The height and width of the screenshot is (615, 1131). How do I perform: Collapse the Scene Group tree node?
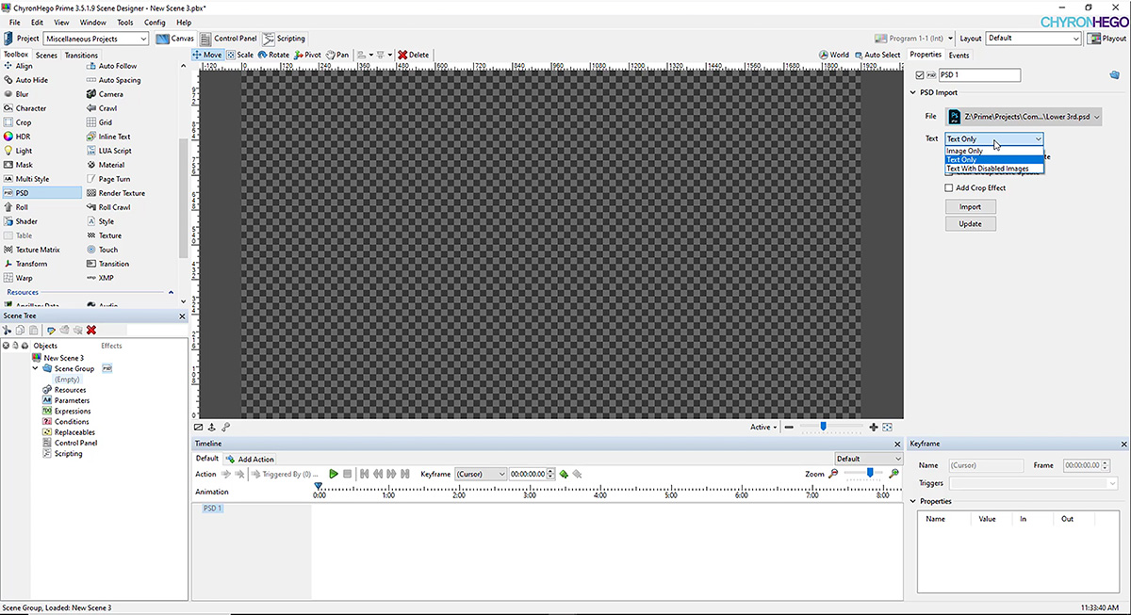tap(35, 368)
